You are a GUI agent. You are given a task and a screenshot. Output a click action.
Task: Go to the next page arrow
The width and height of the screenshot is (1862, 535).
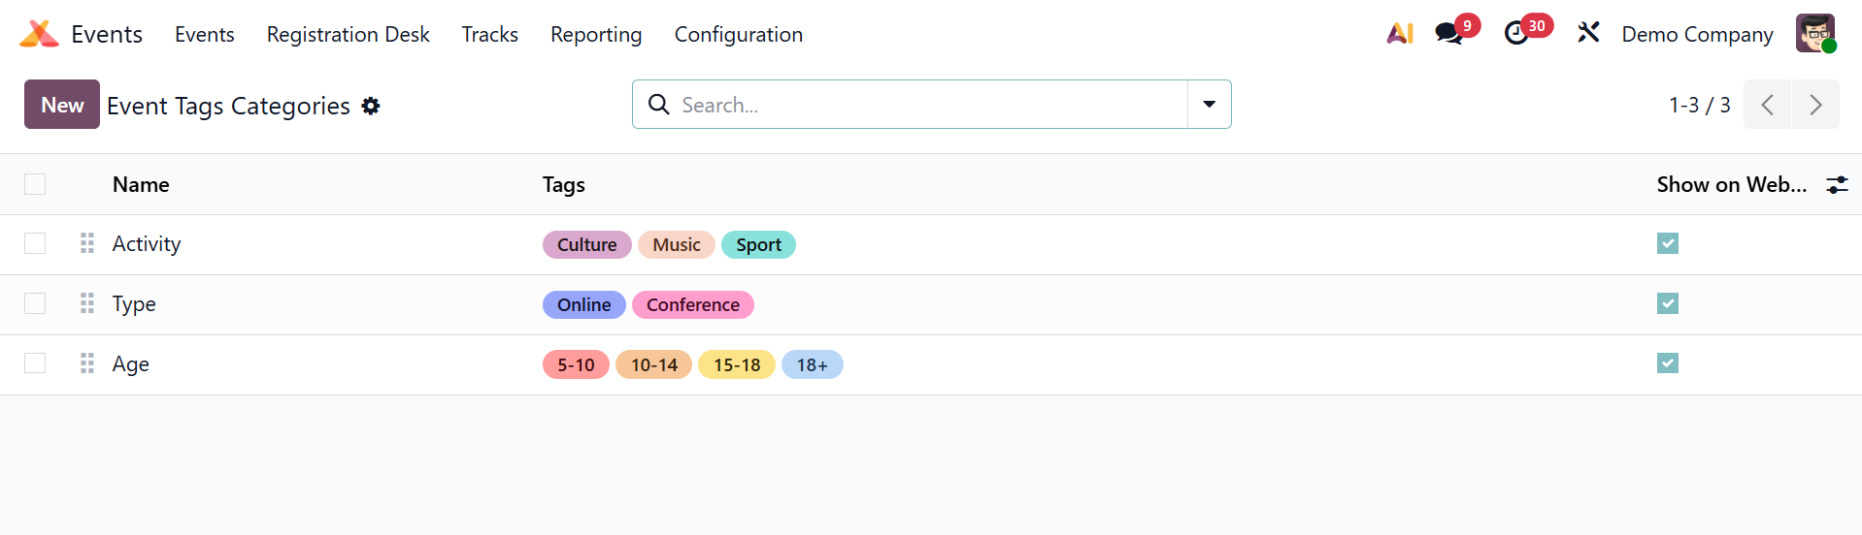pyautogui.click(x=1815, y=105)
